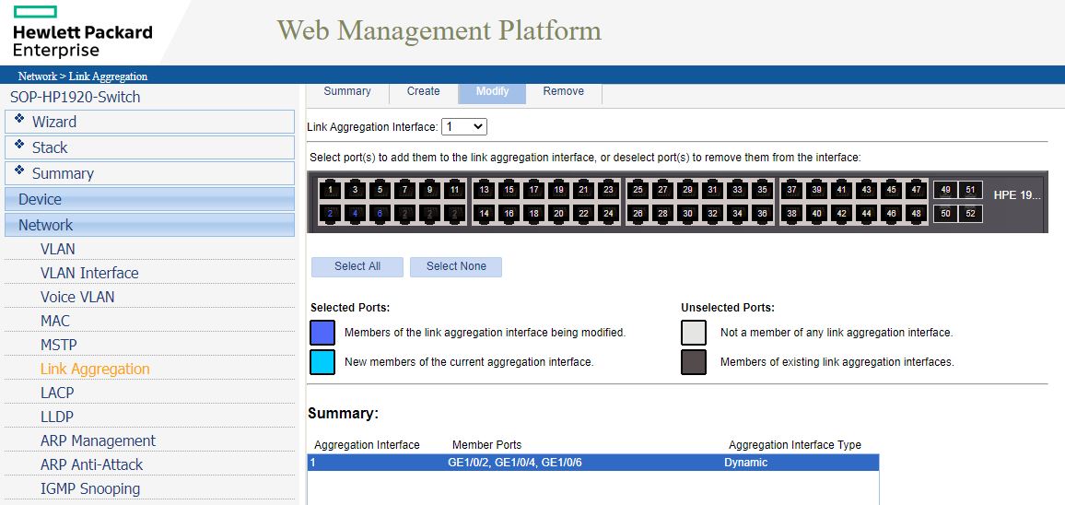This screenshot has height=505, width=1065.
Task: Deselect member port 4 from the aggregation
Action: click(x=355, y=214)
